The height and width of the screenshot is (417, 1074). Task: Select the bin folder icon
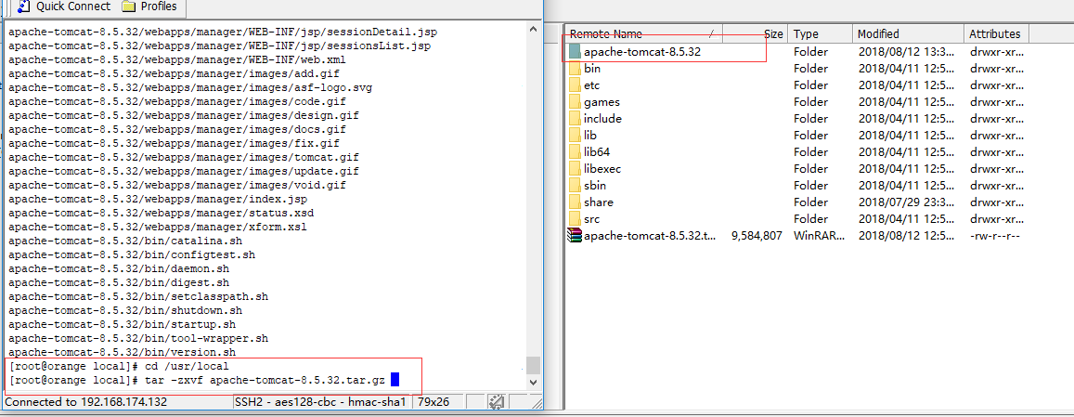click(574, 69)
